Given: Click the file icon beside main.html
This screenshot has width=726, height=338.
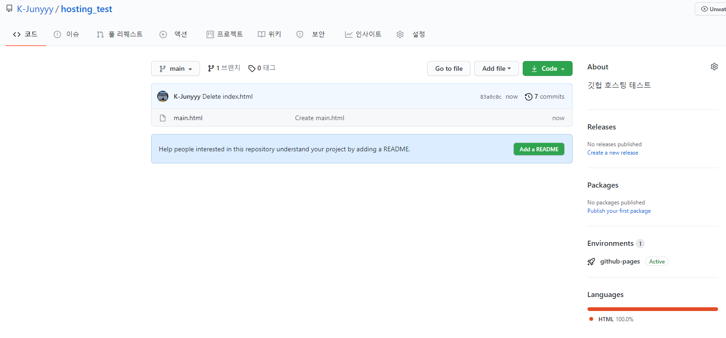Looking at the screenshot, I should pyautogui.click(x=163, y=118).
